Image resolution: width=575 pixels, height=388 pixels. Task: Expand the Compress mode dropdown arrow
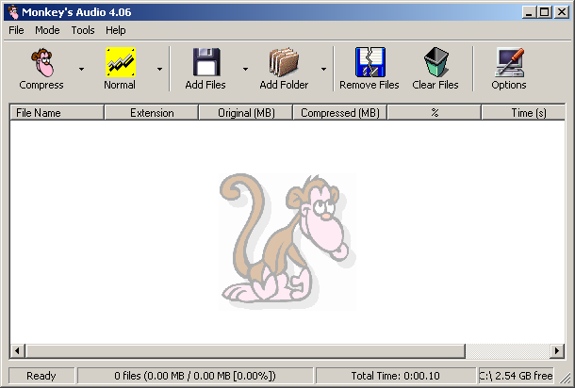[81, 69]
